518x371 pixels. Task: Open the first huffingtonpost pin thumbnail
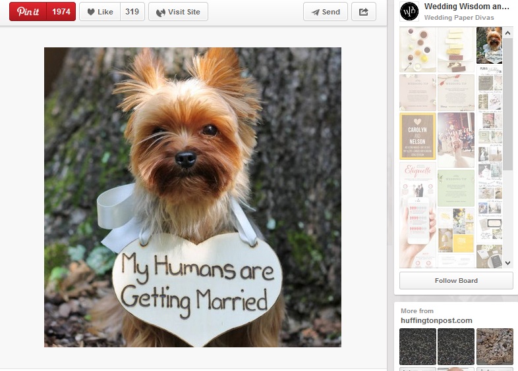(418, 347)
